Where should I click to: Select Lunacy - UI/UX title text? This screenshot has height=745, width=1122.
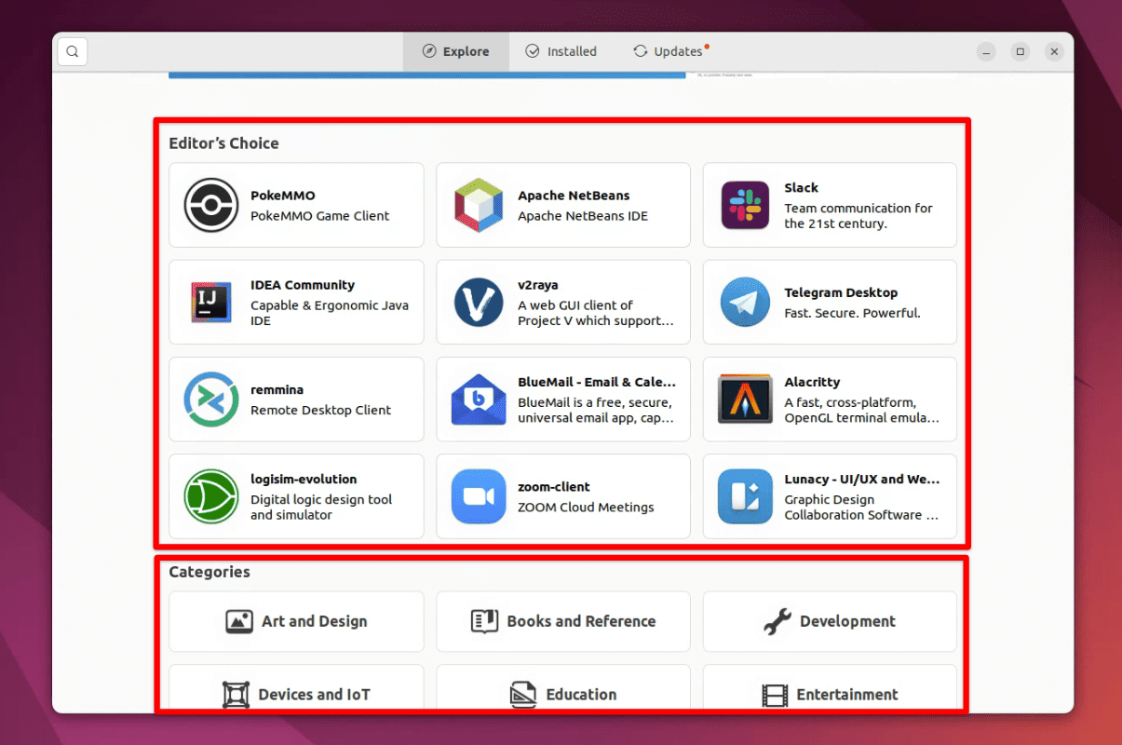click(x=862, y=479)
